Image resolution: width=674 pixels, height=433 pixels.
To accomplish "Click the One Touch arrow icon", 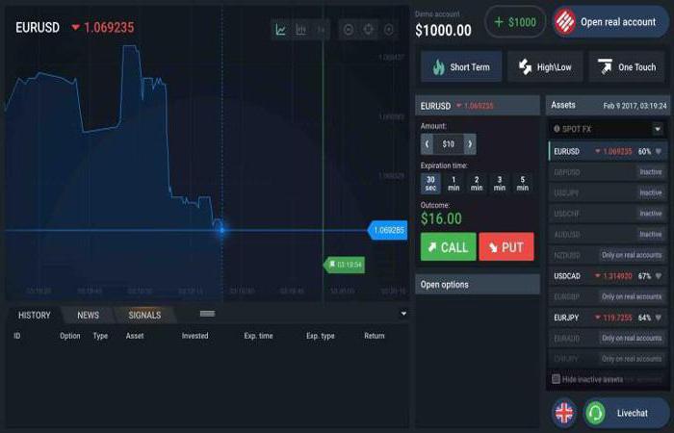I will pos(605,66).
